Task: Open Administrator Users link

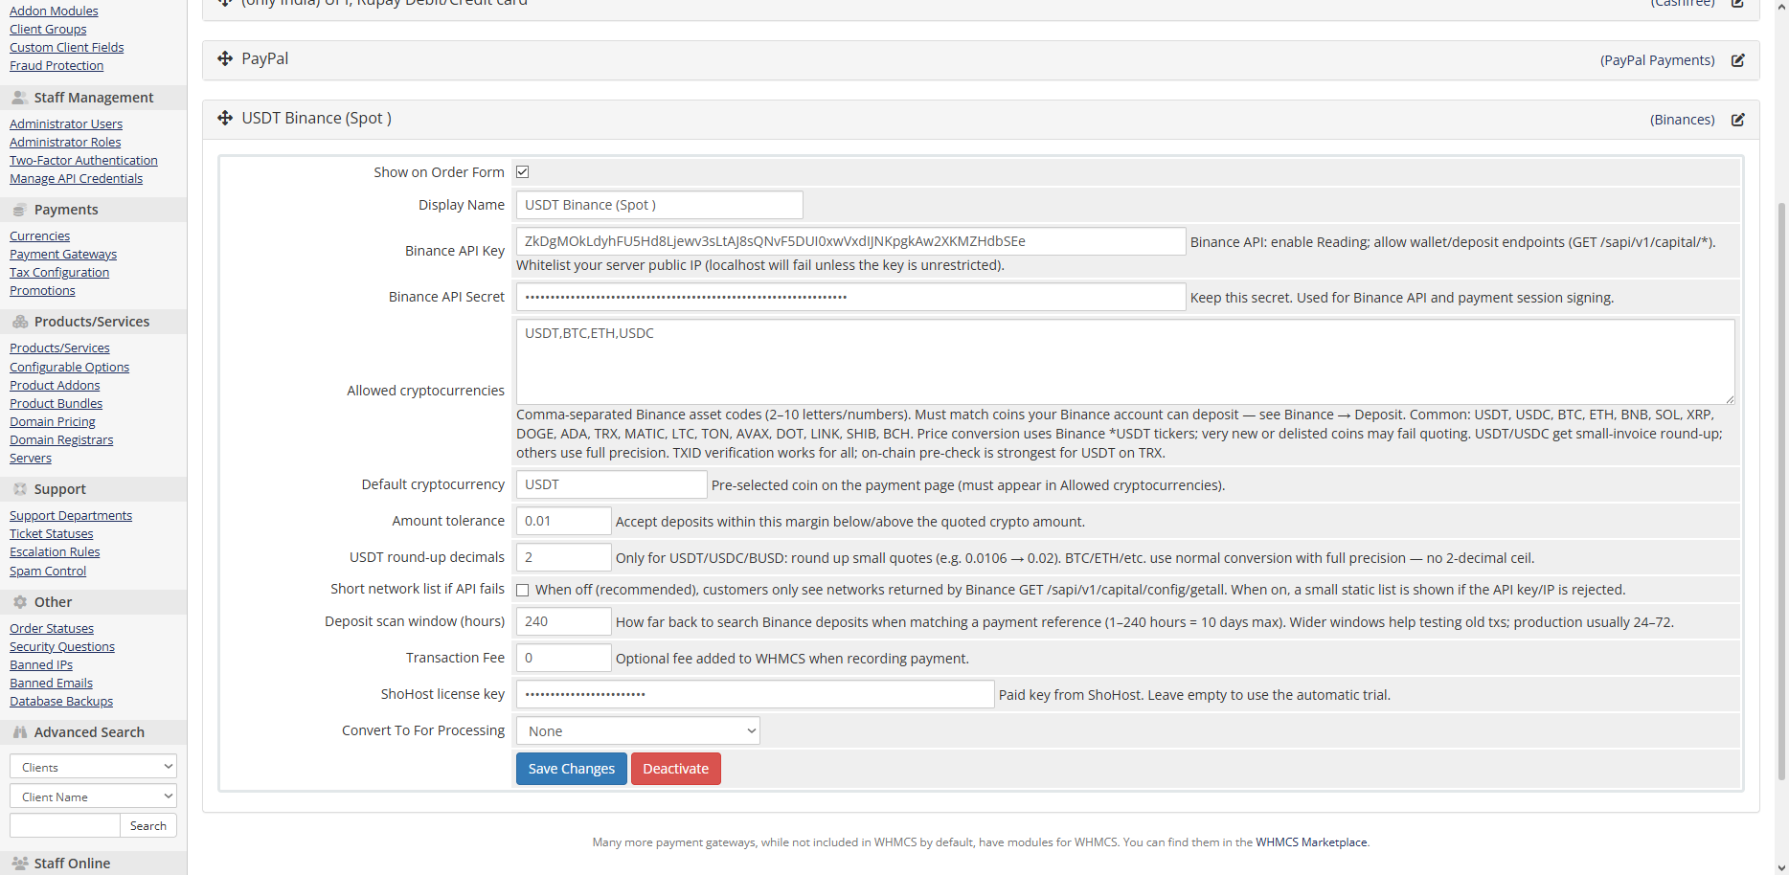Action: [66, 124]
